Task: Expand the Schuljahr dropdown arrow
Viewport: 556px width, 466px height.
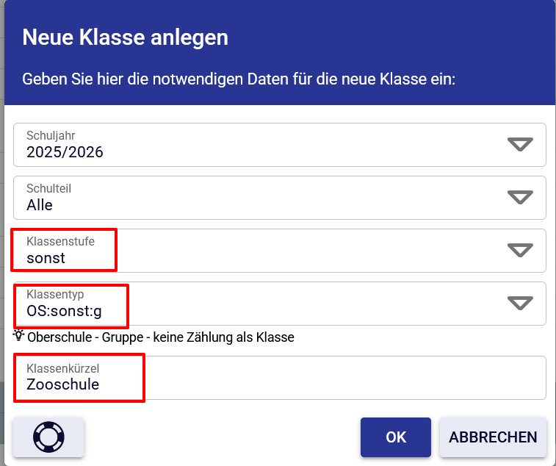Action: (x=520, y=145)
